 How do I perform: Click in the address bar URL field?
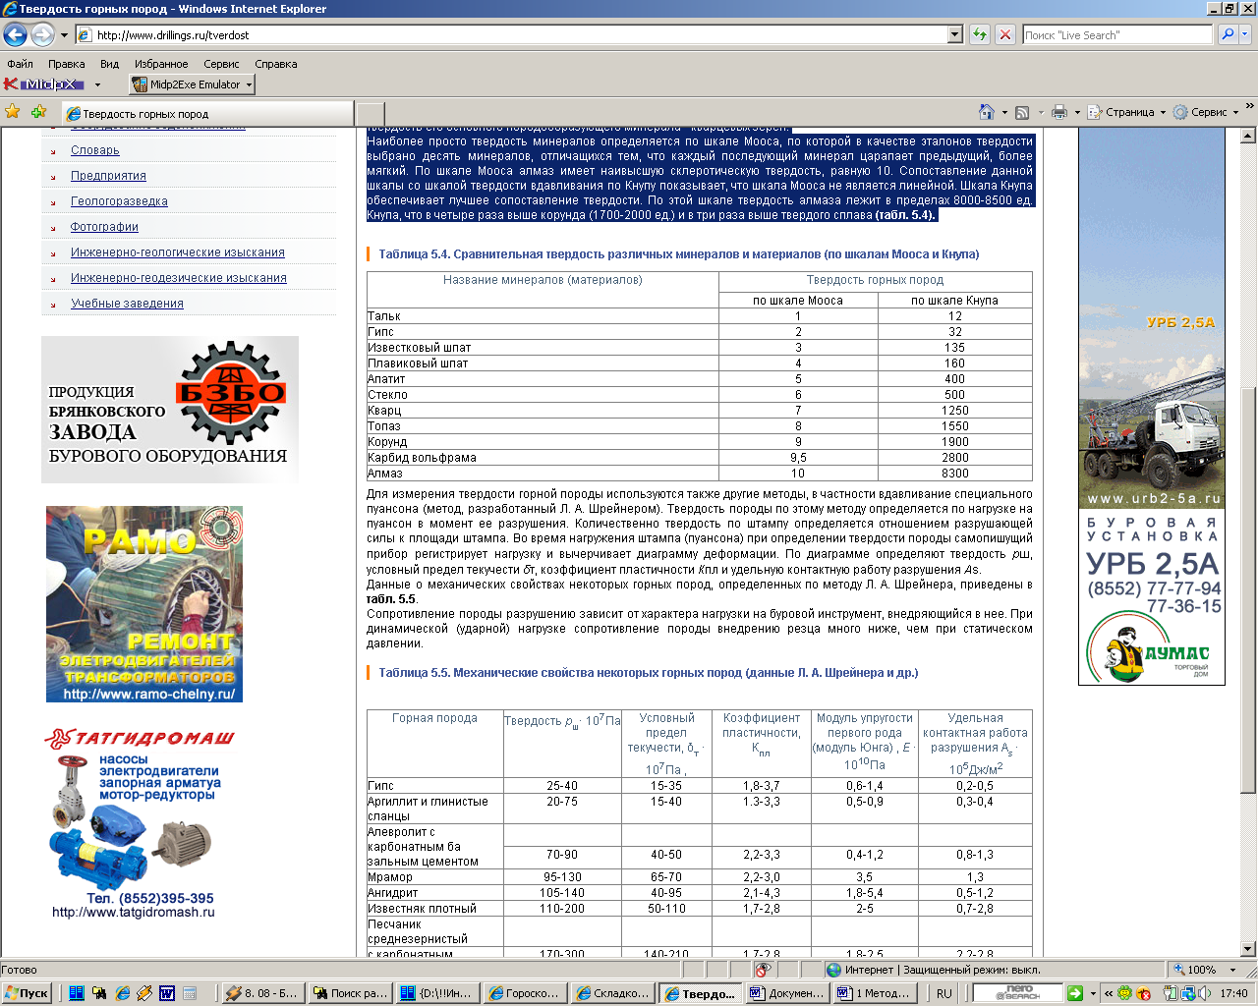click(519, 34)
